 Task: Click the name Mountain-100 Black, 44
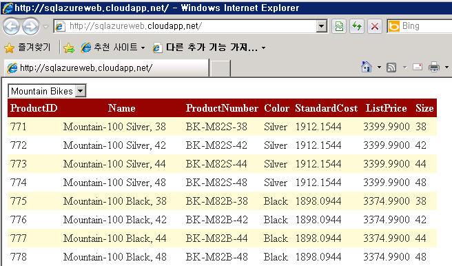tap(115, 238)
